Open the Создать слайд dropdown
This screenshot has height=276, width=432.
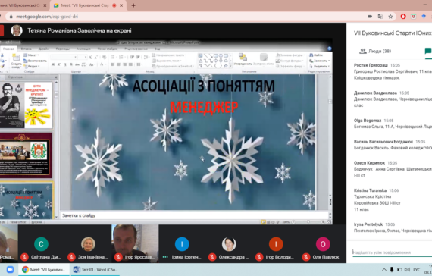point(16,65)
